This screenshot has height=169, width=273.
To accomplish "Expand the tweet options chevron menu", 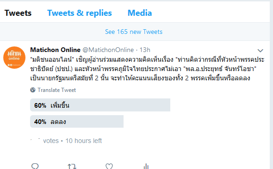I will (x=261, y=51).
